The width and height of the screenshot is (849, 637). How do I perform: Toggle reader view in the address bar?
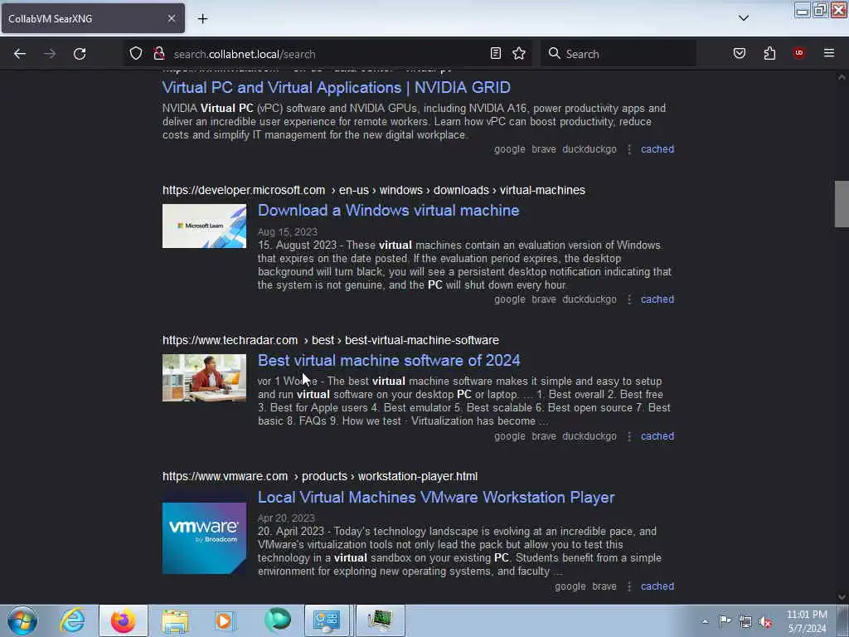coord(496,53)
